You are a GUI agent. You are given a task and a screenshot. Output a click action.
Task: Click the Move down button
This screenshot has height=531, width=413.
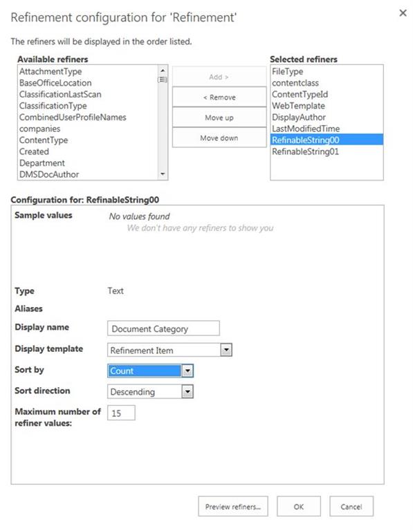219,138
